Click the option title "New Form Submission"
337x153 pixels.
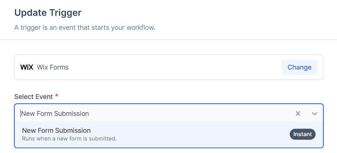click(x=56, y=130)
